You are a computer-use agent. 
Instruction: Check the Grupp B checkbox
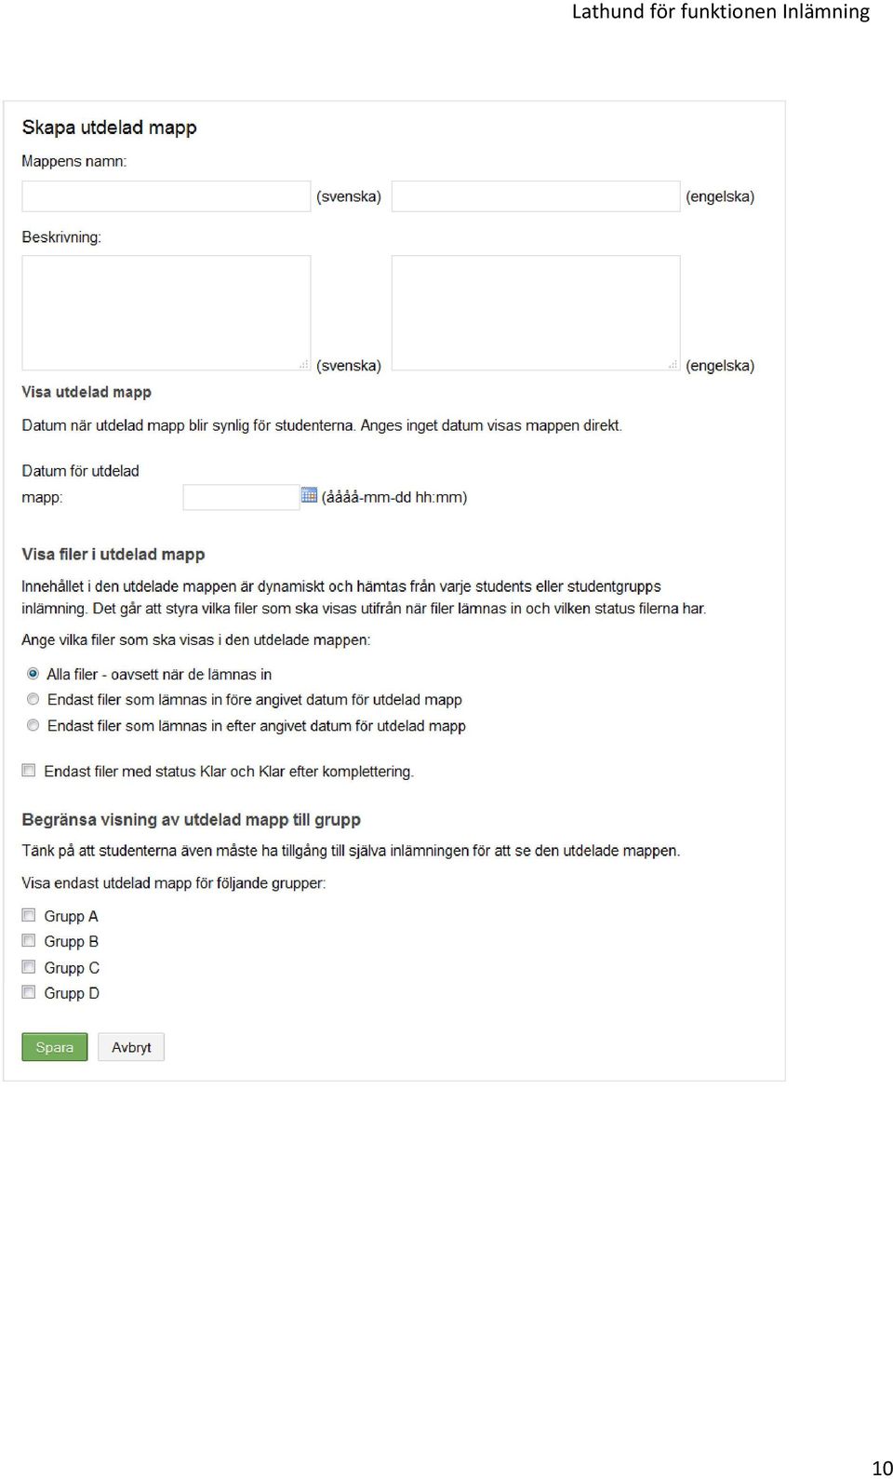click(x=29, y=941)
